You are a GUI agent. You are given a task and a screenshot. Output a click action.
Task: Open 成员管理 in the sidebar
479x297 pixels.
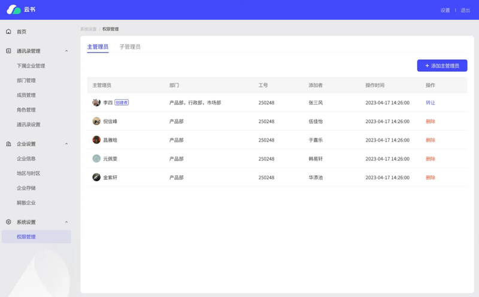pyautogui.click(x=26, y=95)
